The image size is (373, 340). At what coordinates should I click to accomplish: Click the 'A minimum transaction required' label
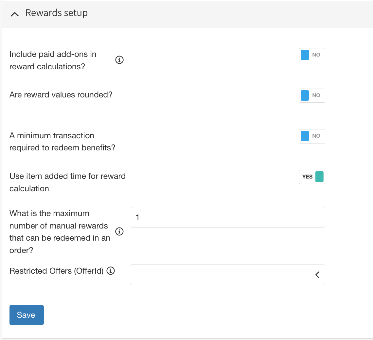coord(62,142)
